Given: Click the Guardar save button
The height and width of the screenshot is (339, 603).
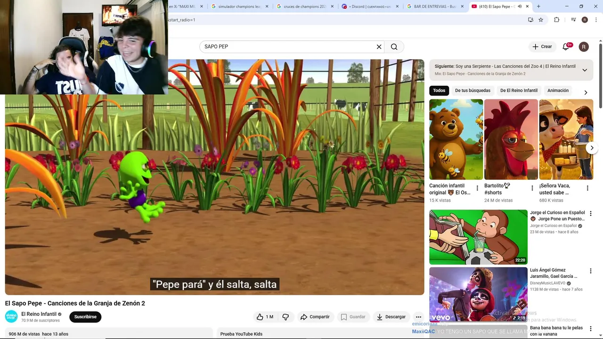Looking at the screenshot, I should [353, 317].
